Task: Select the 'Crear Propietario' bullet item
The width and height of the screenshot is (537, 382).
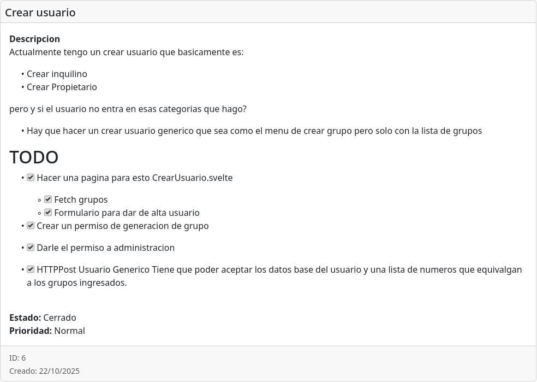Action: tap(62, 87)
